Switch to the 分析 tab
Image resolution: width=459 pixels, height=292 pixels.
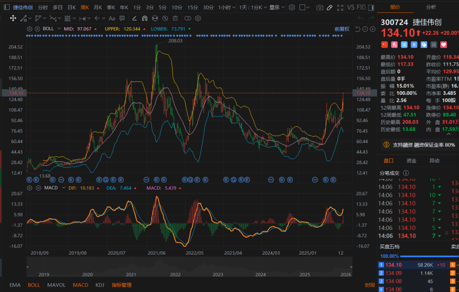[x=431, y=7]
